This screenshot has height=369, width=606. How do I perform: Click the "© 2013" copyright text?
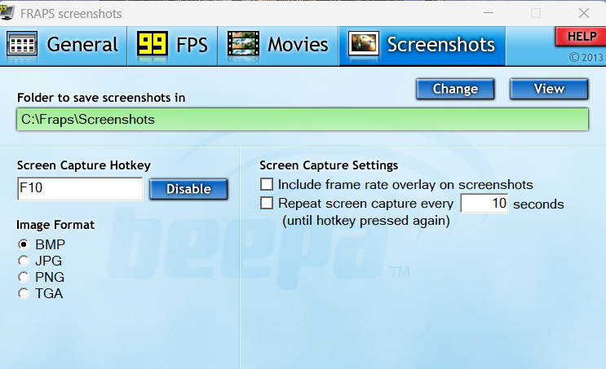586,58
